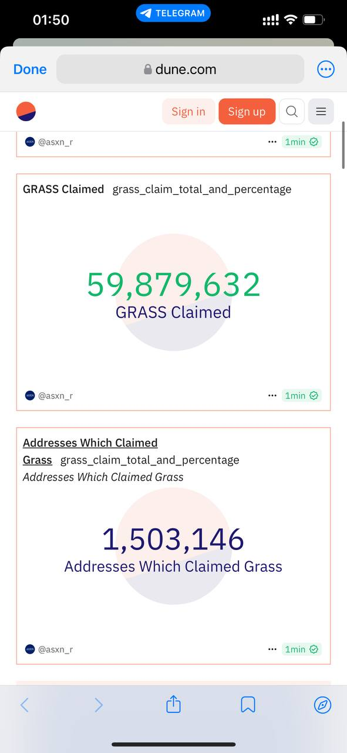The height and width of the screenshot is (753, 347).
Task: Click 1min refresh badge on GRASS Claimed card
Action: [302, 395]
